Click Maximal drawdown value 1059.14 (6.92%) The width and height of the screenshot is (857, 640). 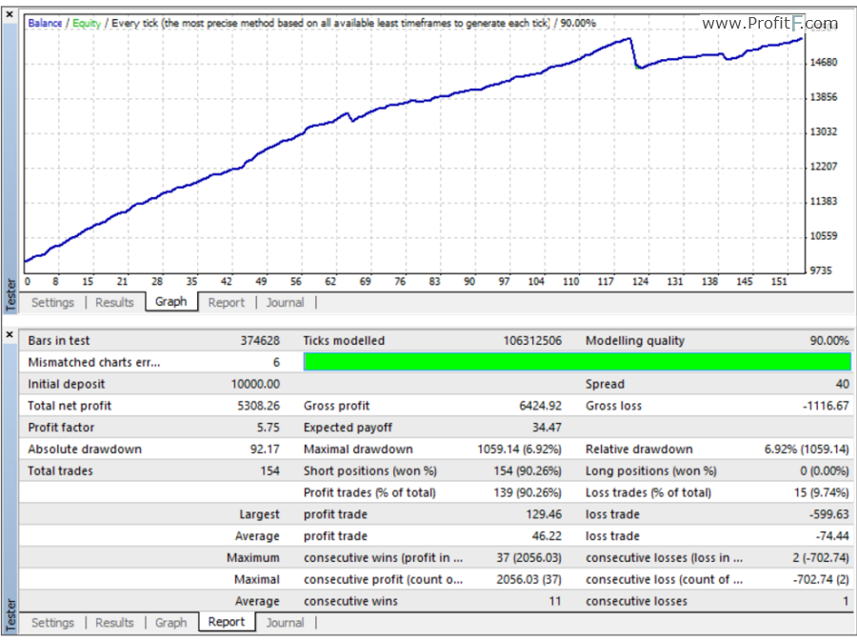pyautogui.click(x=519, y=450)
